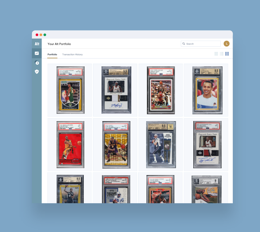The height and width of the screenshot is (232, 260).
Task: Click the Alt logo in the sidebar
Action: pyautogui.click(x=37, y=43)
